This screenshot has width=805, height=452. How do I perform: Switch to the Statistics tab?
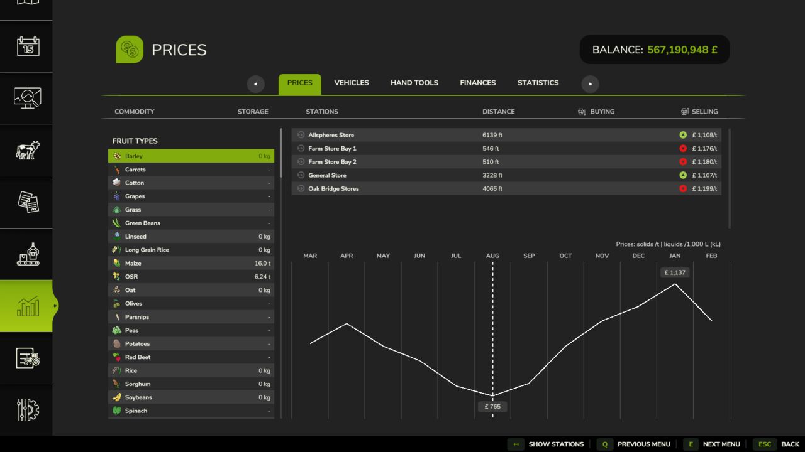(x=538, y=83)
